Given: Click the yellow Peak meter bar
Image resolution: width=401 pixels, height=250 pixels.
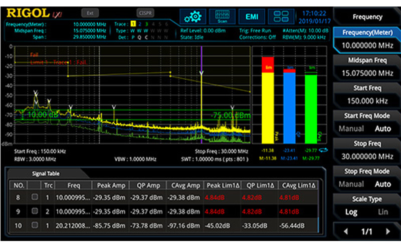Looking at the screenshot, I should coord(268,105).
